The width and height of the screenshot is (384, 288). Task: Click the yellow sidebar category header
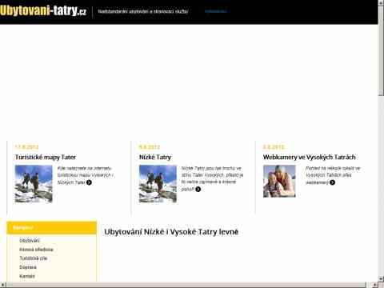pos(51,228)
